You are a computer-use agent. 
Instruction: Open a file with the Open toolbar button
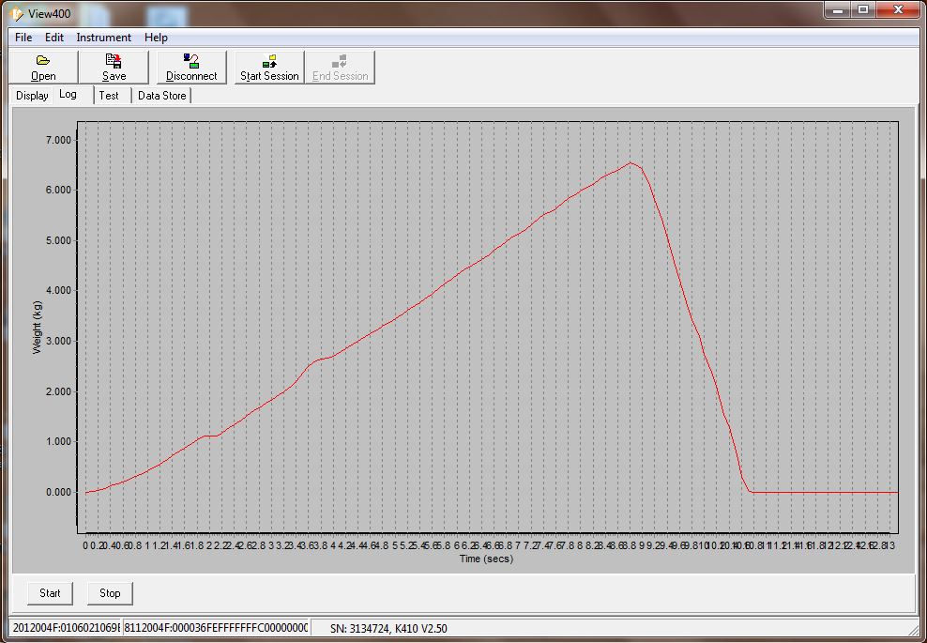click(43, 67)
